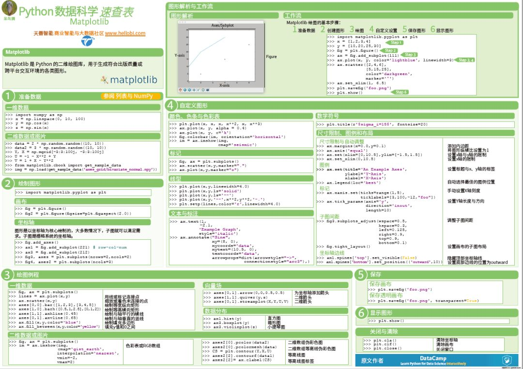Click the Step 3 arrow label
The image size is (523, 369).
(x=409, y=54)
